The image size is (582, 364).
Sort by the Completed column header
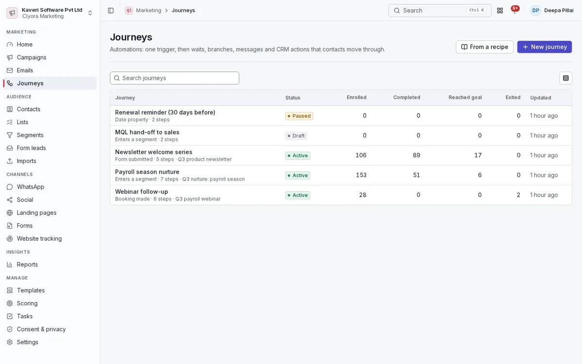click(406, 98)
